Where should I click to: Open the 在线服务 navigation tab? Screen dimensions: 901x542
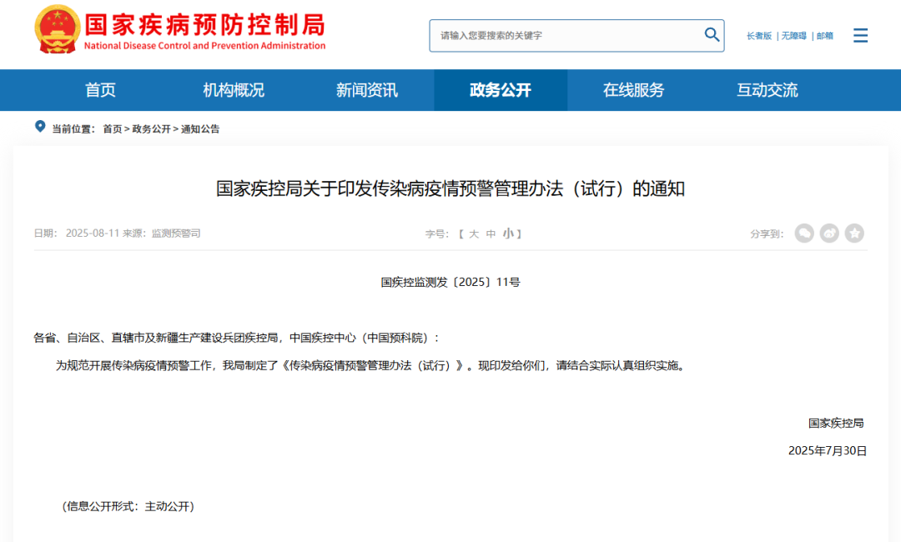point(634,90)
